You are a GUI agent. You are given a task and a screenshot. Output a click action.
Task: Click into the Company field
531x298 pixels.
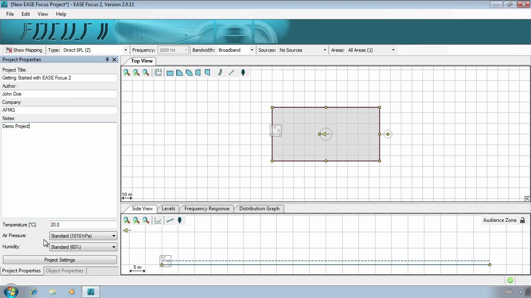point(59,110)
